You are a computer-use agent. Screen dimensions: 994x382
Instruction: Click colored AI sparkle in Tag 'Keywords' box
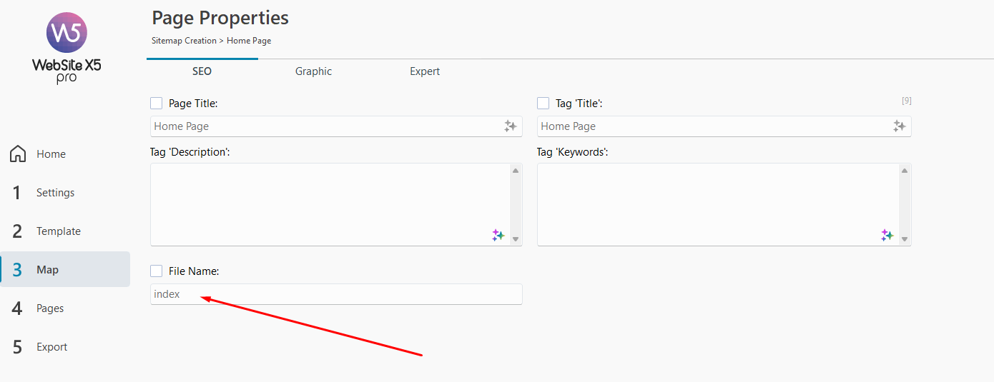click(x=887, y=235)
